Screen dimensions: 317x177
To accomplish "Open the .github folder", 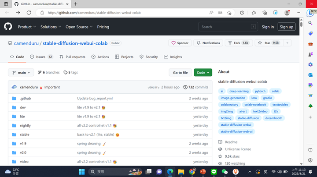I will [x=26, y=98].
